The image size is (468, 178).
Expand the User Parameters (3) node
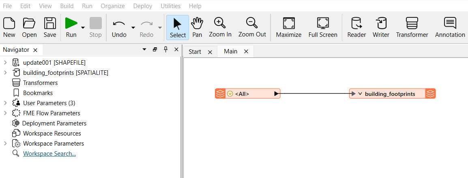pos(5,103)
